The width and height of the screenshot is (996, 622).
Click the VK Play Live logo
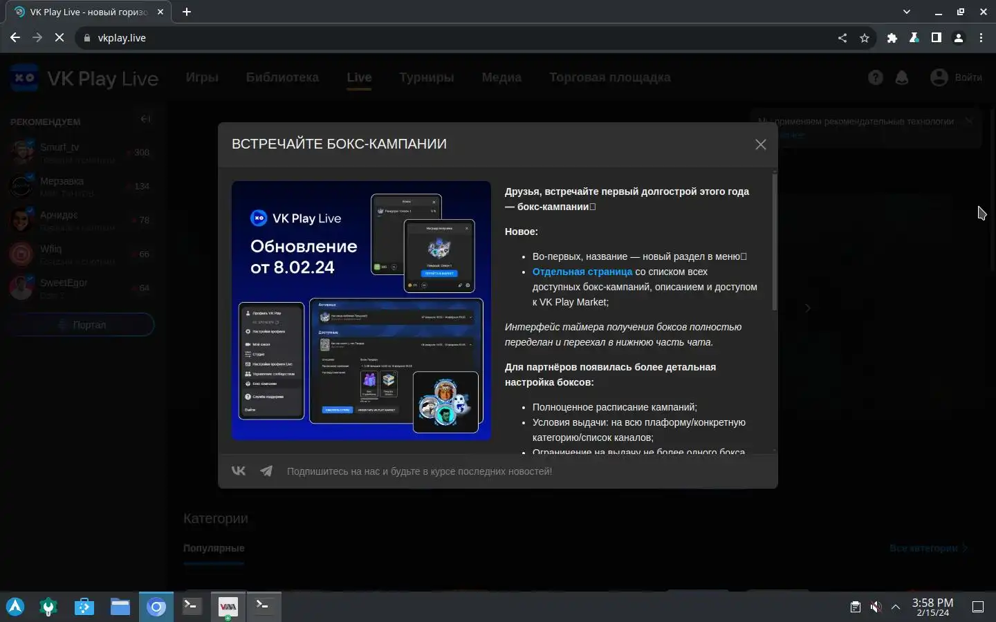point(84,78)
